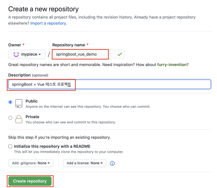
Task: Click the license info icon
Action: pyautogui.click(x=112, y=163)
